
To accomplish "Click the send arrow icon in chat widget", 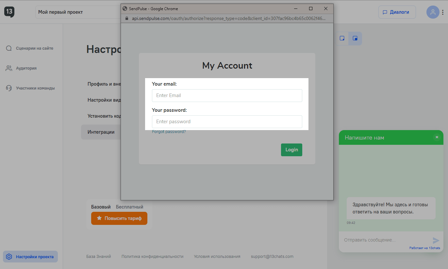I will pyautogui.click(x=436, y=241).
